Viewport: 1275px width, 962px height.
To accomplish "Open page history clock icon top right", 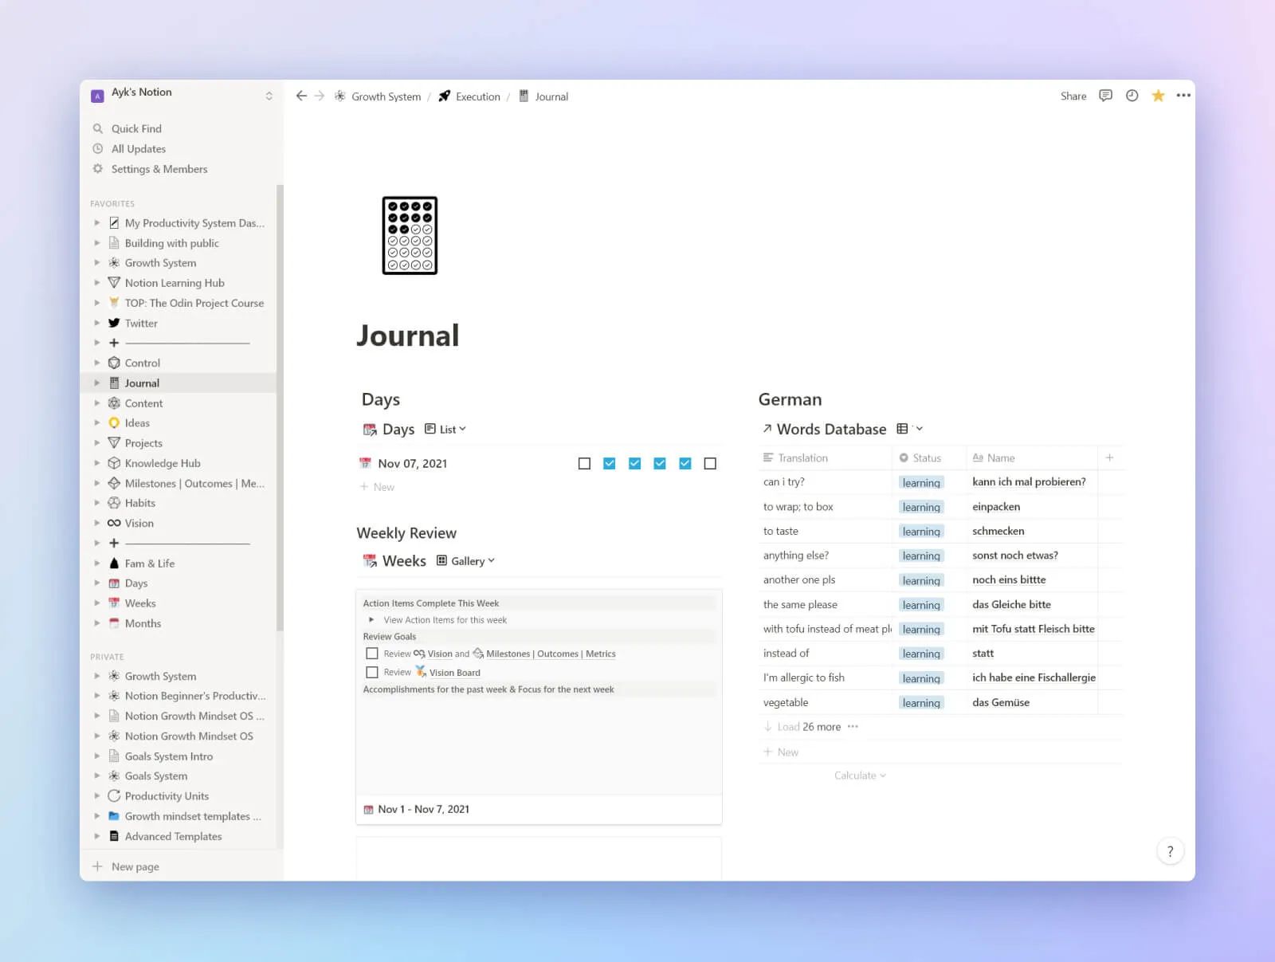I will 1132,96.
